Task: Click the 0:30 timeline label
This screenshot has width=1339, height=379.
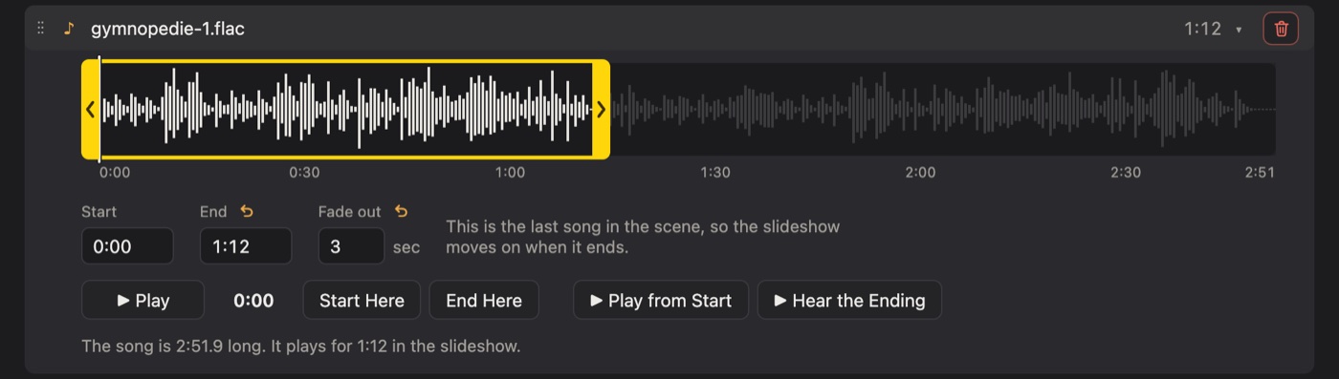Action: [x=304, y=173]
